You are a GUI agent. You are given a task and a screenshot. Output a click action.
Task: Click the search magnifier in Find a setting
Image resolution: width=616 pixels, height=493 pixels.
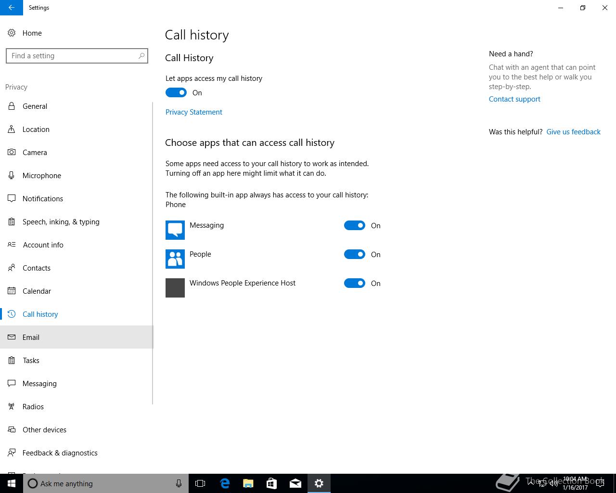[x=141, y=56]
